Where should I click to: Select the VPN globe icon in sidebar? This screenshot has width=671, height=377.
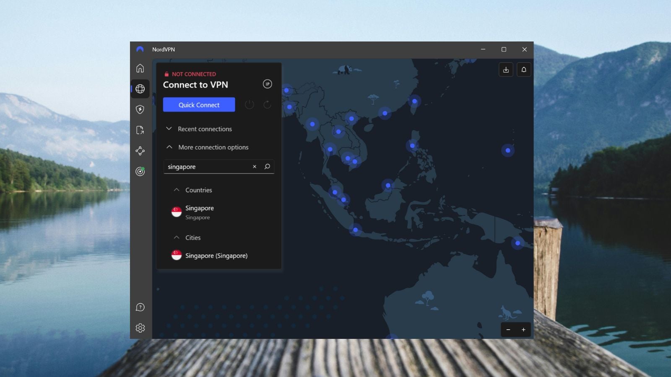click(x=140, y=89)
